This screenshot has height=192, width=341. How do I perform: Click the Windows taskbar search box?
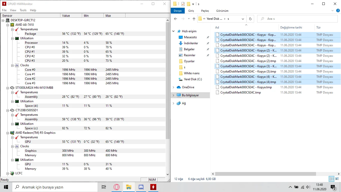[x=55, y=187]
